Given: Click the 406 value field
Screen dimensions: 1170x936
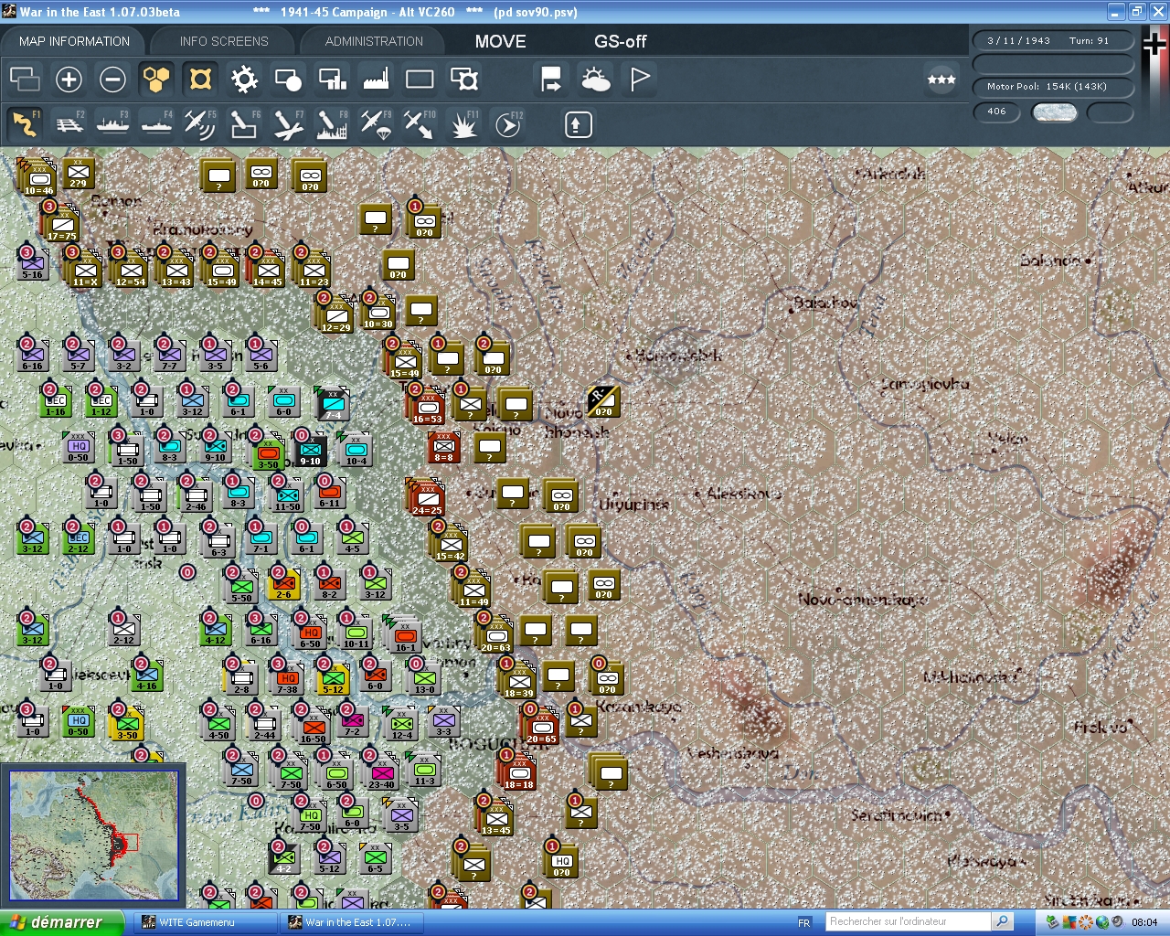Looking at the screenshot, I should click(996, 112).
